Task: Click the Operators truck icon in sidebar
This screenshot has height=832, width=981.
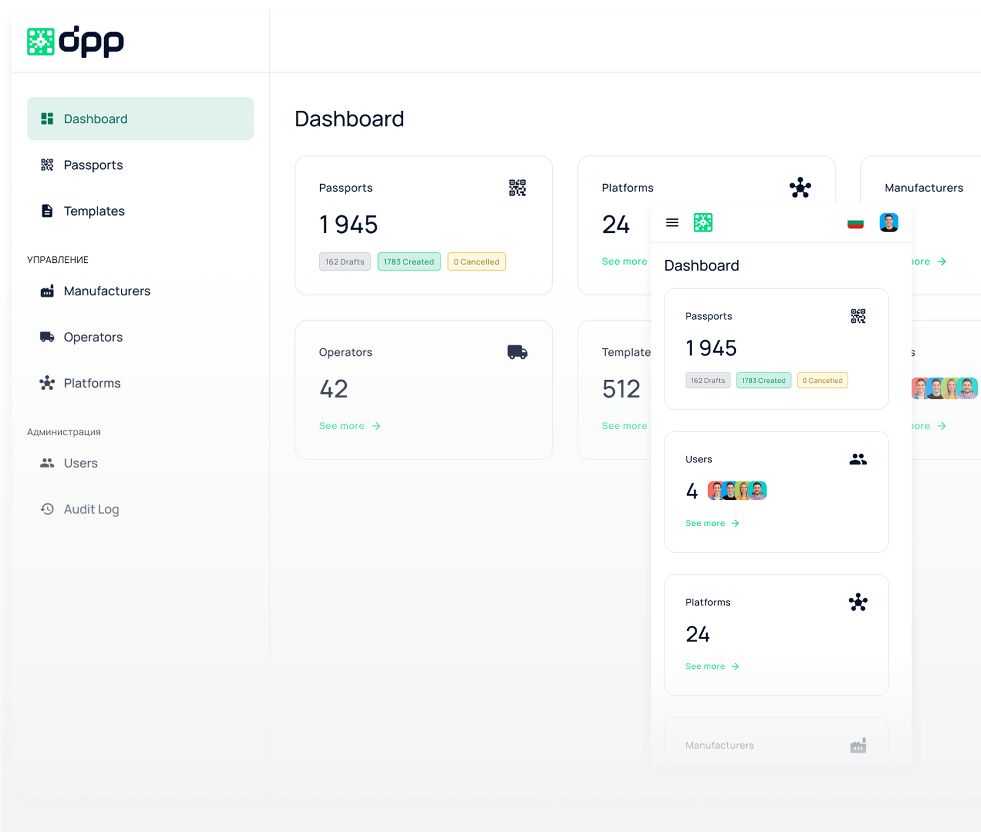Action: tap(47, 337)
